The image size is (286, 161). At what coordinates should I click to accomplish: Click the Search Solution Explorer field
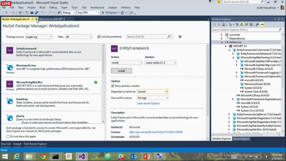247,30
